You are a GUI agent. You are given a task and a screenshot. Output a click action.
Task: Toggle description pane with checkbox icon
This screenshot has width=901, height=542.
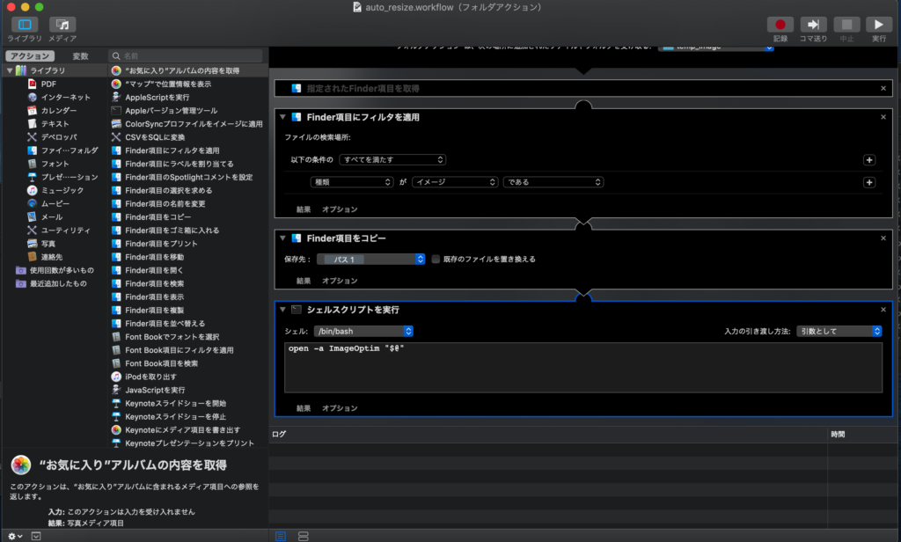pyautogui.click(x=36, y=536)
